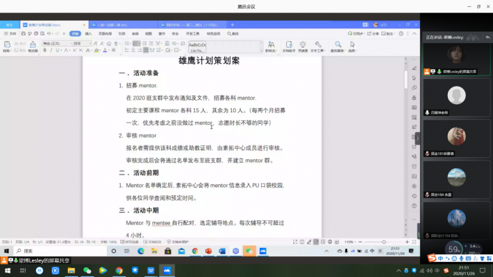Open the Select arrow tool dropdown
The width and height of the screenshot is (493, 277).
pyautogui.click(x=353, y=46)
